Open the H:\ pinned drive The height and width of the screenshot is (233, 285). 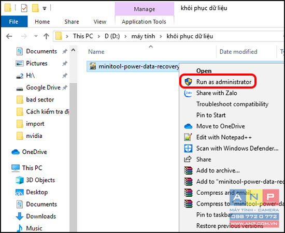(x=31, y=76)
